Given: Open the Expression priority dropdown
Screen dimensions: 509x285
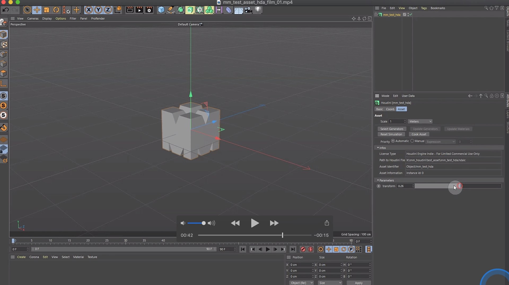Looking at the screenshot, I should tap(441, 142).
